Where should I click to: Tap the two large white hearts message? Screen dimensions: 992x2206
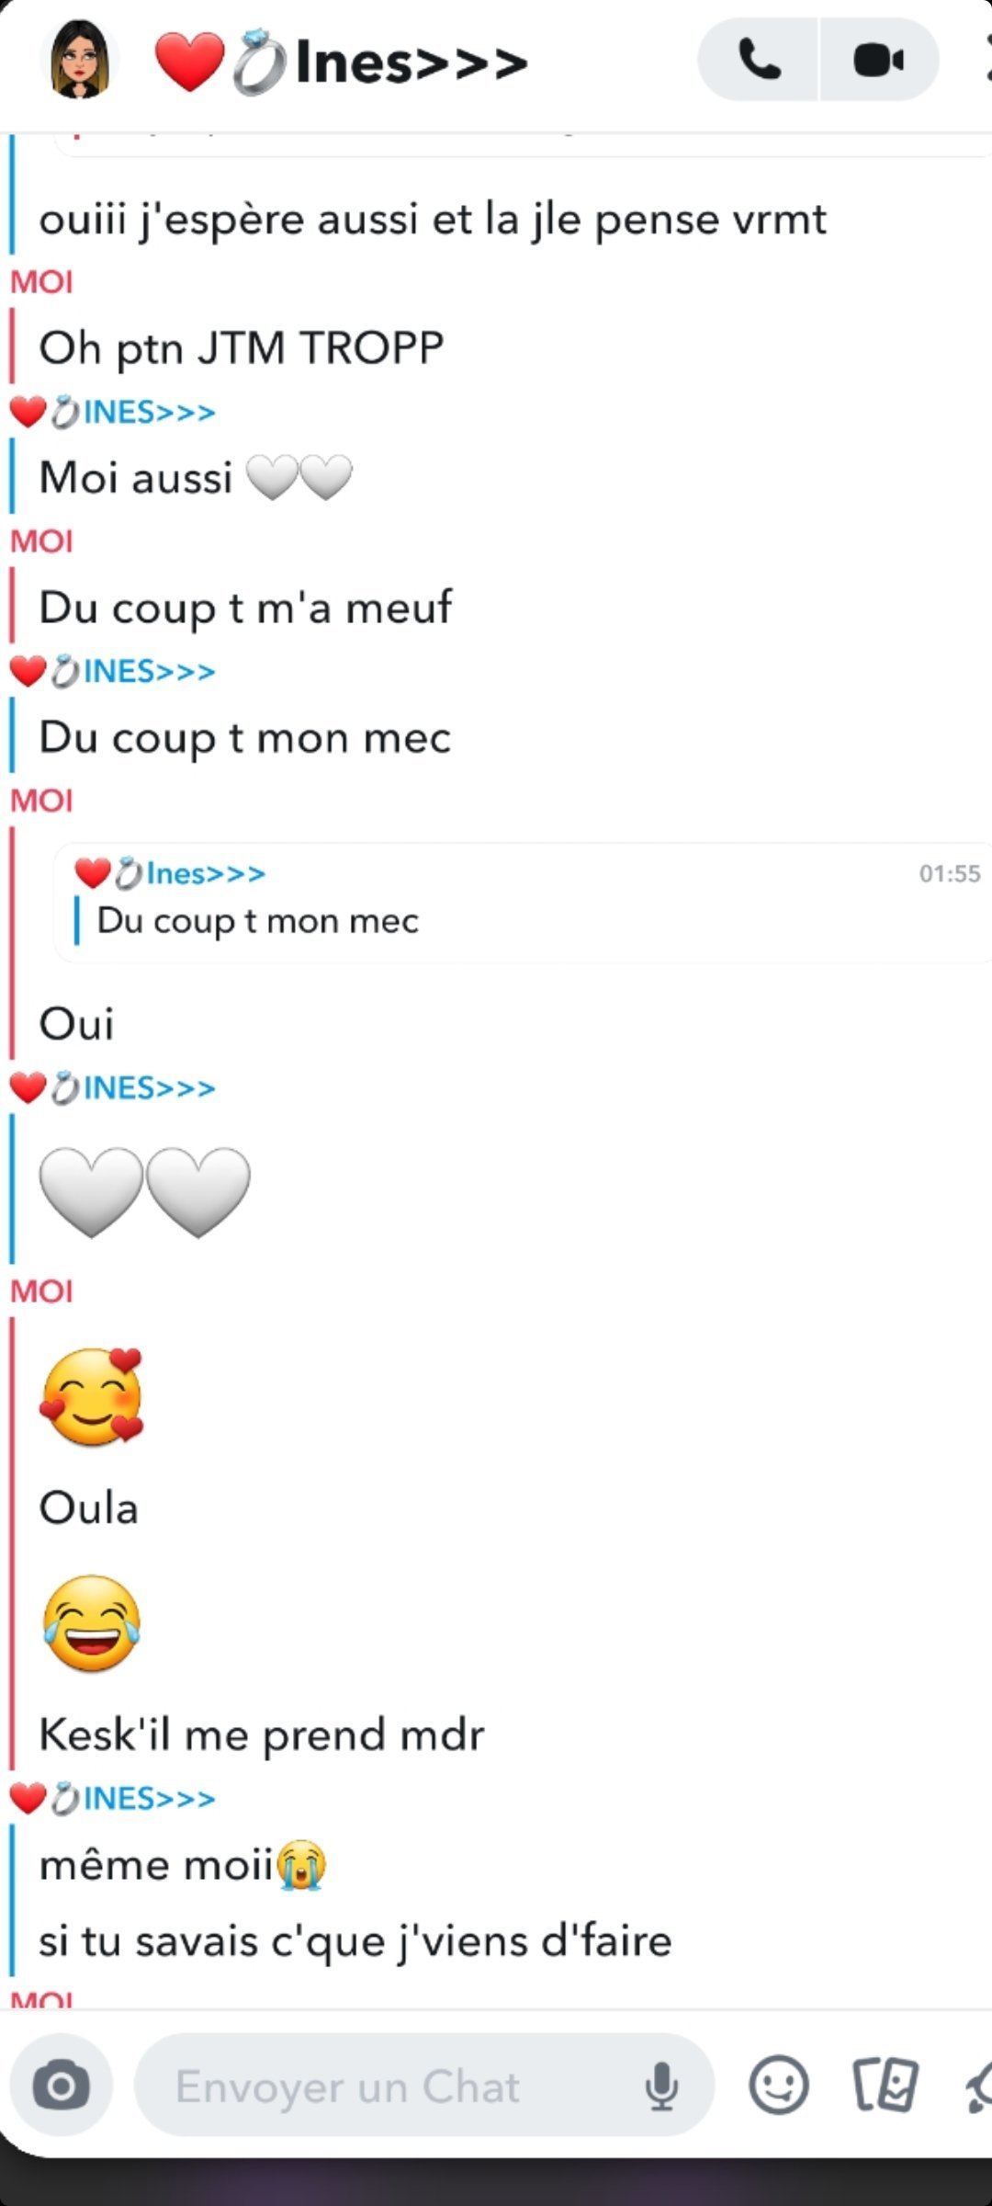(144, 1191)
